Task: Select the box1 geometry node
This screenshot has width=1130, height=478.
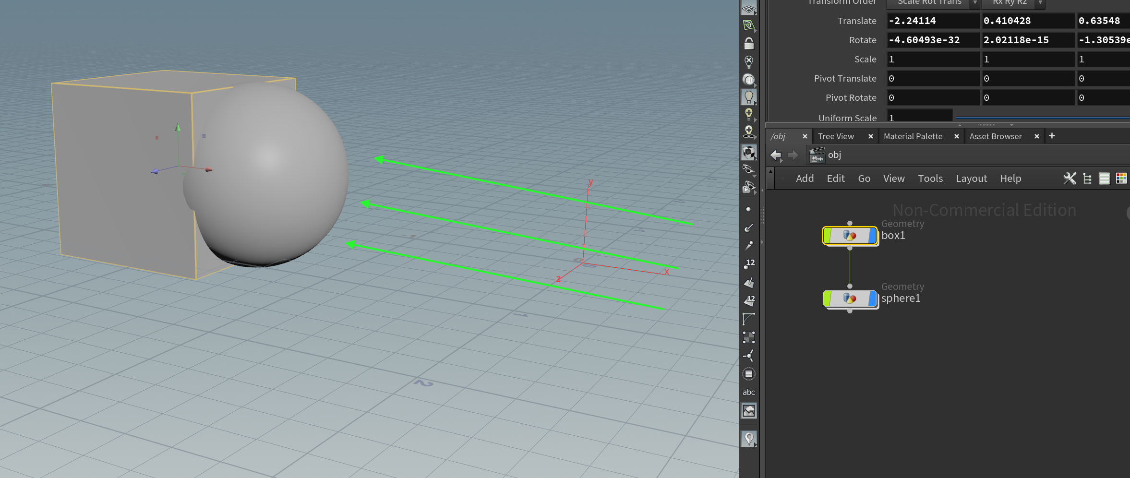Action: 850,236
